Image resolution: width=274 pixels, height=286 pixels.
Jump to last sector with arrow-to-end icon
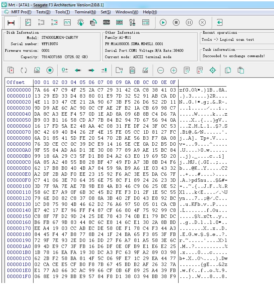click(x=104, y=70)
